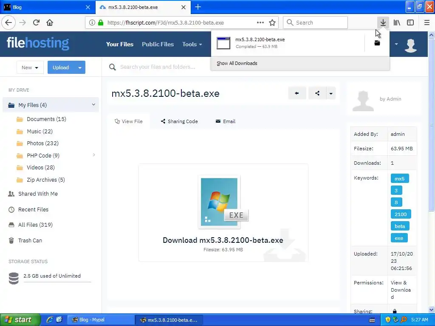This screenshot has width=435, height=326.
Task: Click the magnifier tray icon
Action: coord(404,320)
